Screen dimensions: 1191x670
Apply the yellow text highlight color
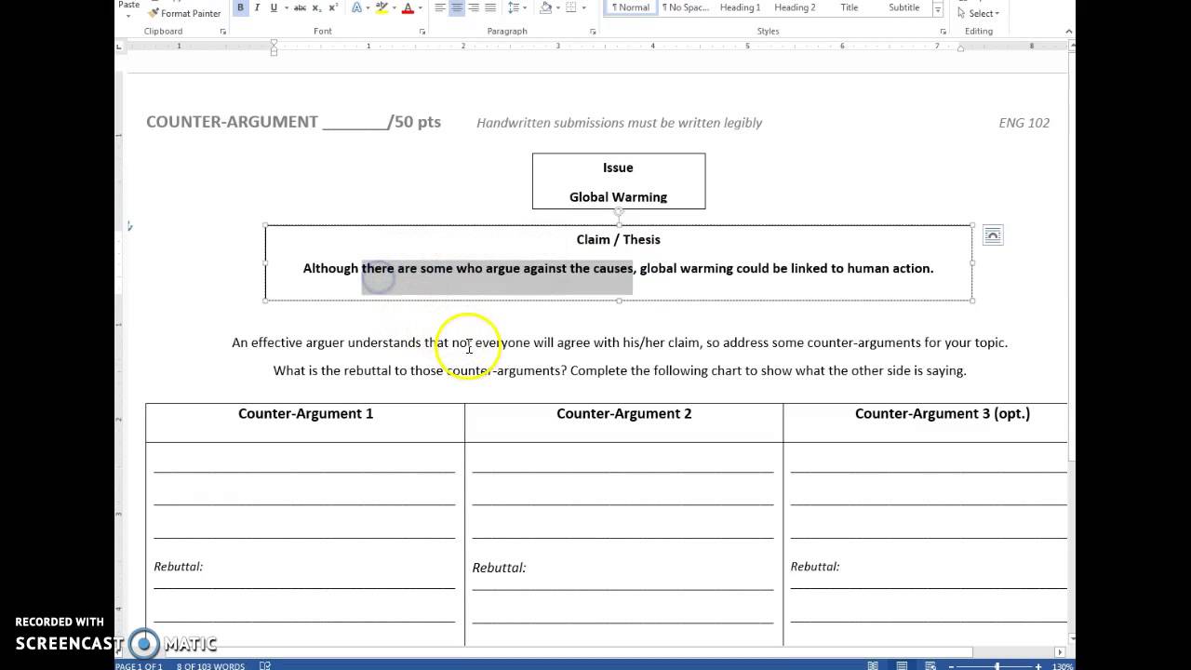coord(381,7)
